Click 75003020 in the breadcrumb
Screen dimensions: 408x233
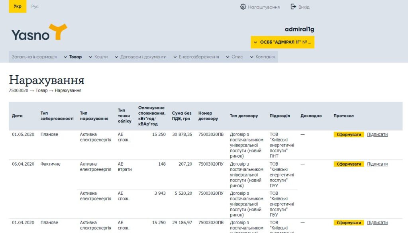(18, 90)
